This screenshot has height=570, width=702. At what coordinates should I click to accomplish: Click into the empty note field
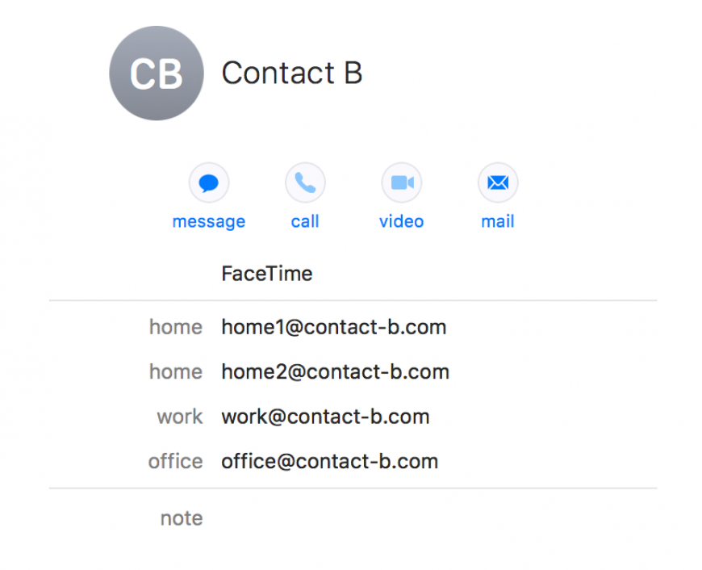439,518
